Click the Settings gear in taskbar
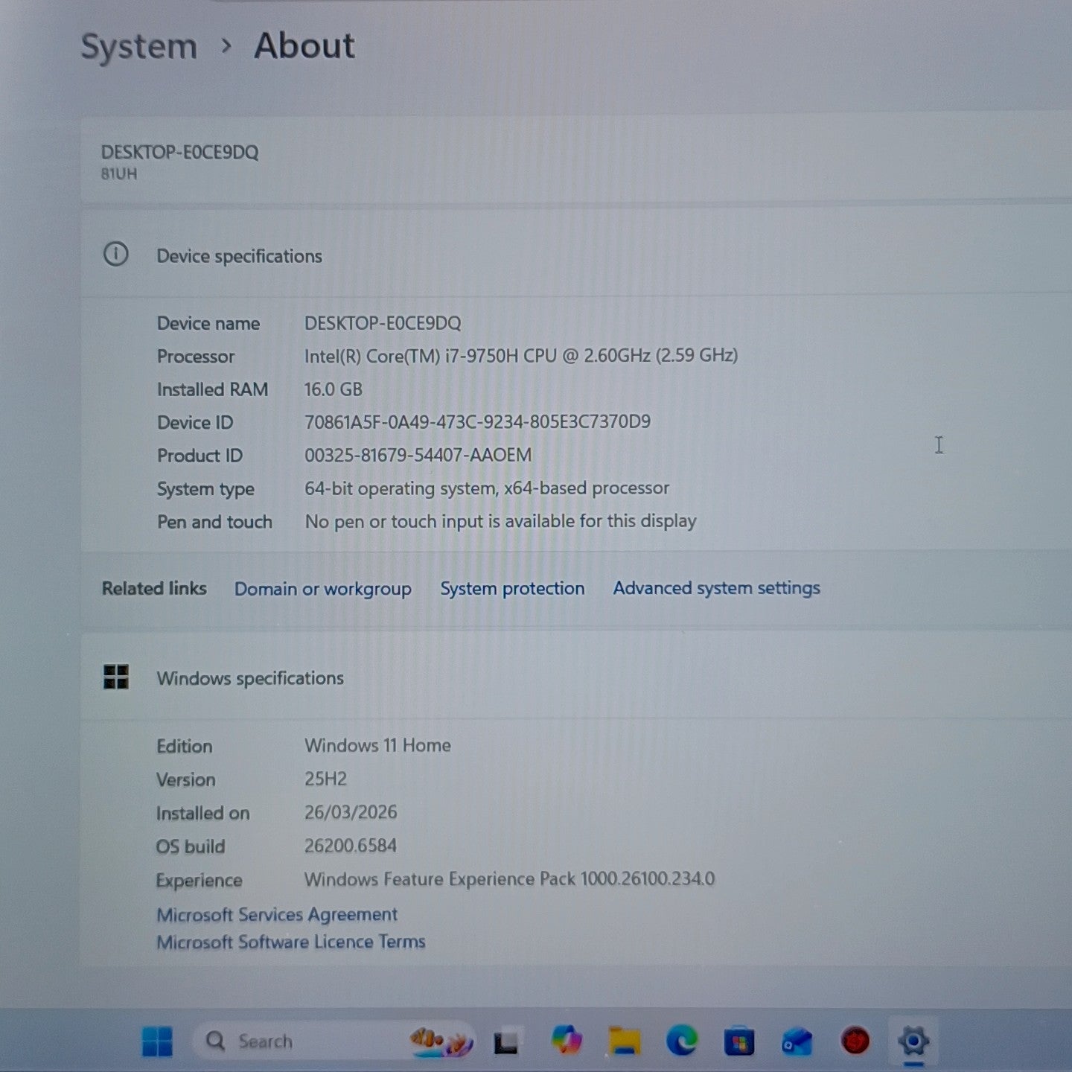Screen dimensions: 1072x1072 [913, 1041]
